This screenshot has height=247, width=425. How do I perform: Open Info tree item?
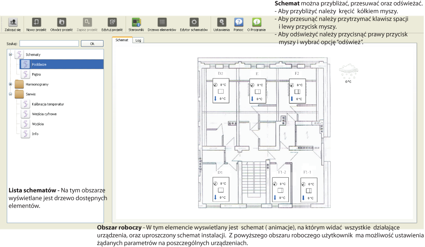coord(35,134)
